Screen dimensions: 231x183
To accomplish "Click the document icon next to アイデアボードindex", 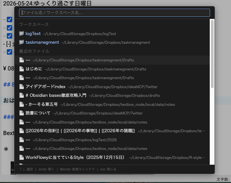I will (x=22, y=87).
